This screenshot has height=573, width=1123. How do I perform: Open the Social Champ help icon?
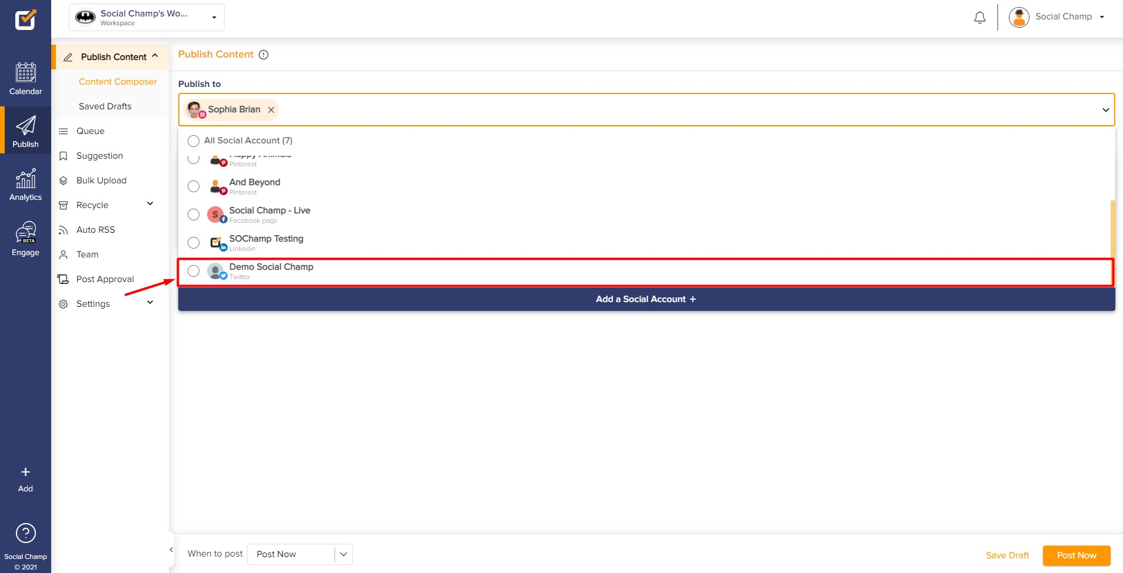point(25,534)
